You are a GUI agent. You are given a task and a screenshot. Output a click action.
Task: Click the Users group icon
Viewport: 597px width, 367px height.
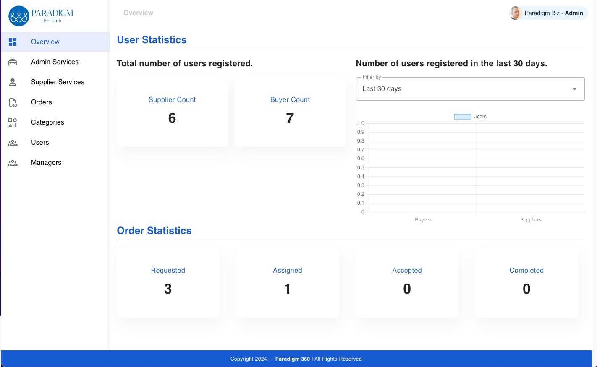[x=13, y=143]
